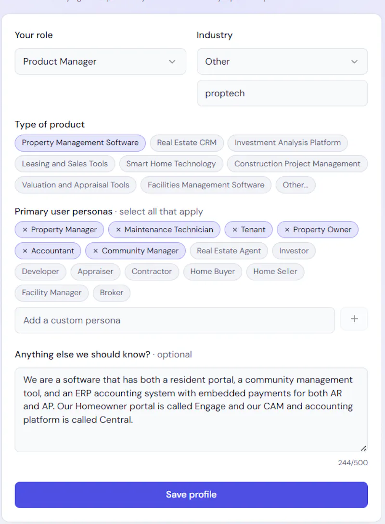Image resolution: width=385 pixels, height=524 pixels.
Task: Click the × on the Tenant chip
Action: point(235,230)
